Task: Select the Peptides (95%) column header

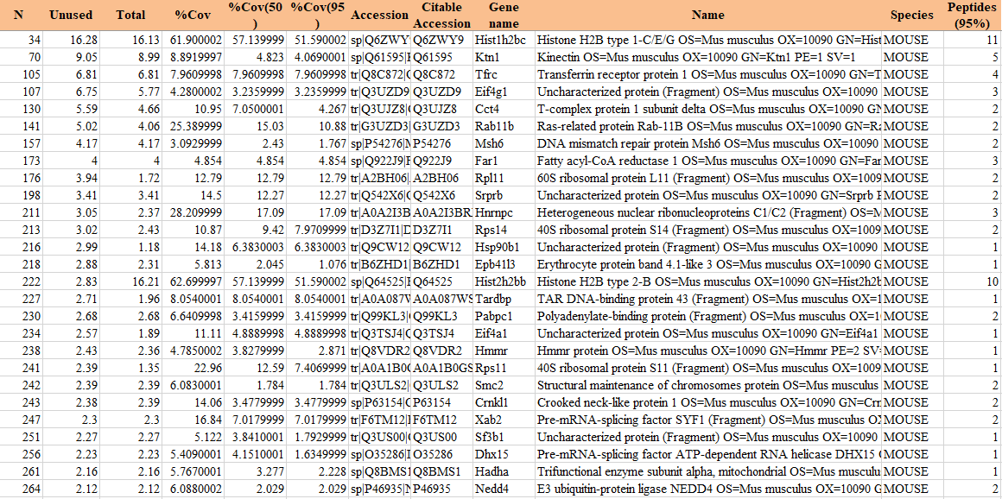Action: tap(972, 15)
